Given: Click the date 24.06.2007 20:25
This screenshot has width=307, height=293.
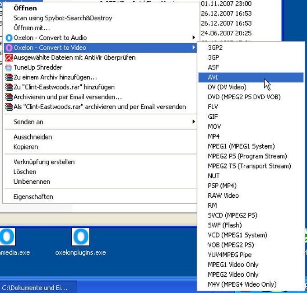Looking at the screenshot, I should coord(226,33).
